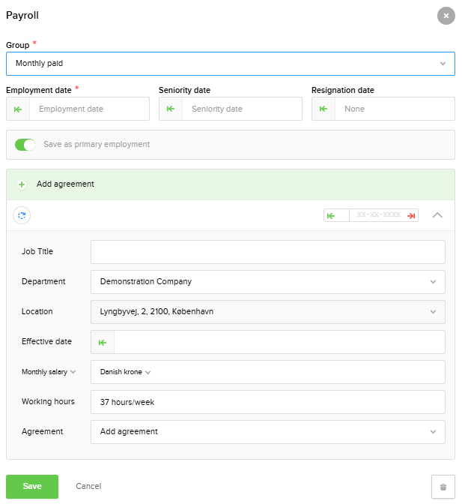Close the Payroll dialog

(446, 15)
